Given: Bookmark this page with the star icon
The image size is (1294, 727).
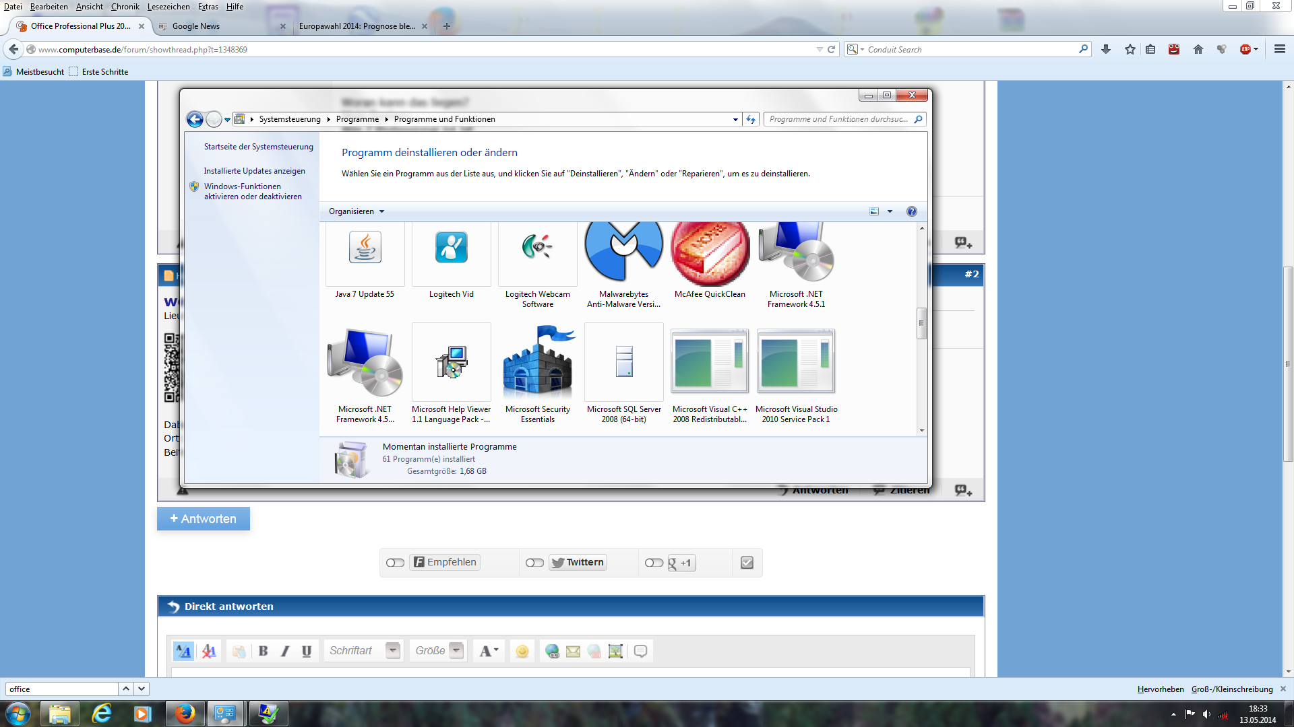Looking at the screenshot, I should tap(1130, 49).
